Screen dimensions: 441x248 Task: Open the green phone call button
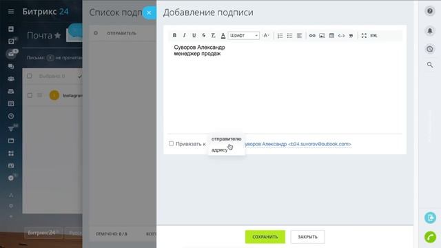[430, 237]
